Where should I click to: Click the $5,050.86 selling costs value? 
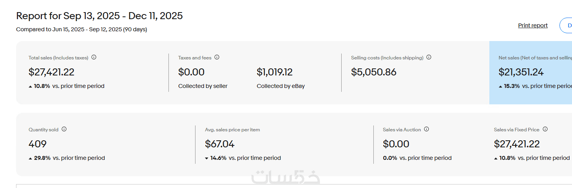(373, 72)
